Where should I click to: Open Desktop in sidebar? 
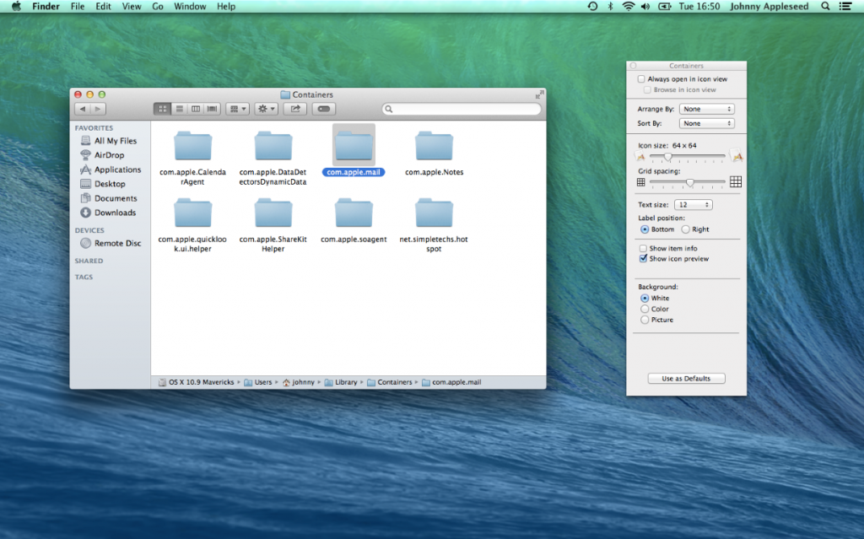point(103,184)
